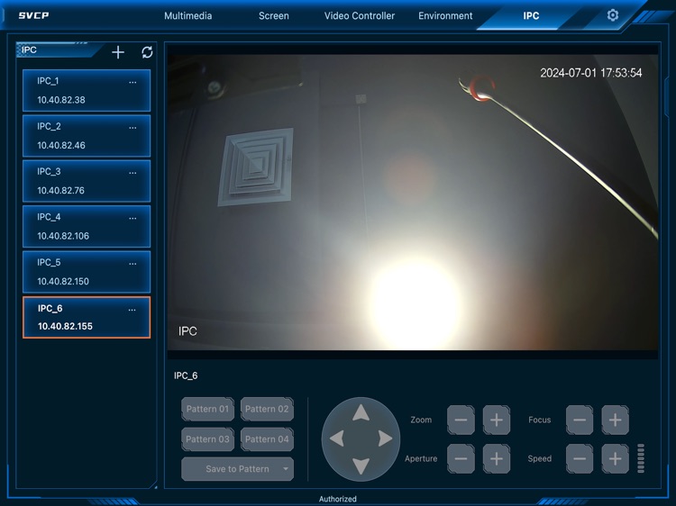Pan camera right with PTZ arrow
The height and width of the screenshot is (506, 676).
[385, 438]
